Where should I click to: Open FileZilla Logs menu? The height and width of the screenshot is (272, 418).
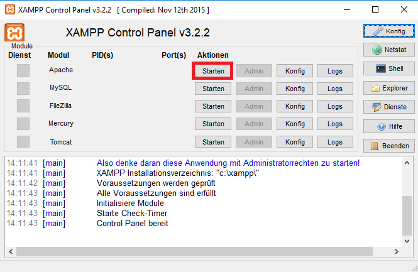coord(335,106)
